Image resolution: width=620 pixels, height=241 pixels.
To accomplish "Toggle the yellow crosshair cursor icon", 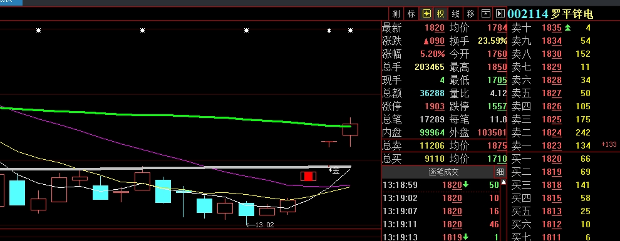I will [426, 14].
